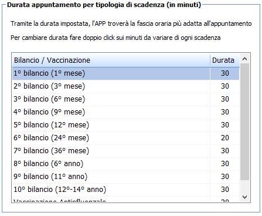Select the 5° bilancio (12° mese) row
The width and height of the screenshot is (262, 216).
[x=126, y=125]
